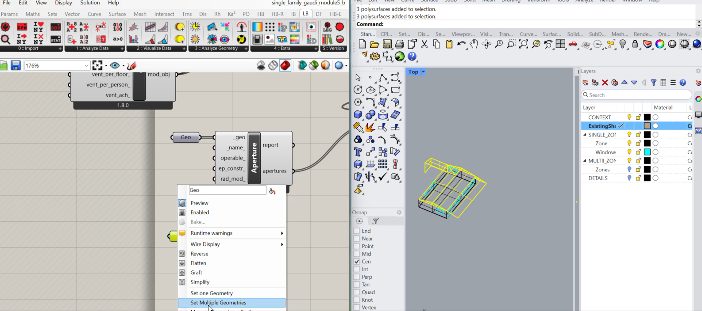The height and width of the screenshot is (311, 702).
Task: Collapse the SINGLE_ZOI layer tree
Action: [x=585, y=135]
